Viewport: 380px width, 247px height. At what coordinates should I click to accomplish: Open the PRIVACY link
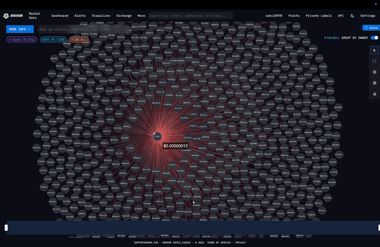pyautogui.click(x=240, y=243)
